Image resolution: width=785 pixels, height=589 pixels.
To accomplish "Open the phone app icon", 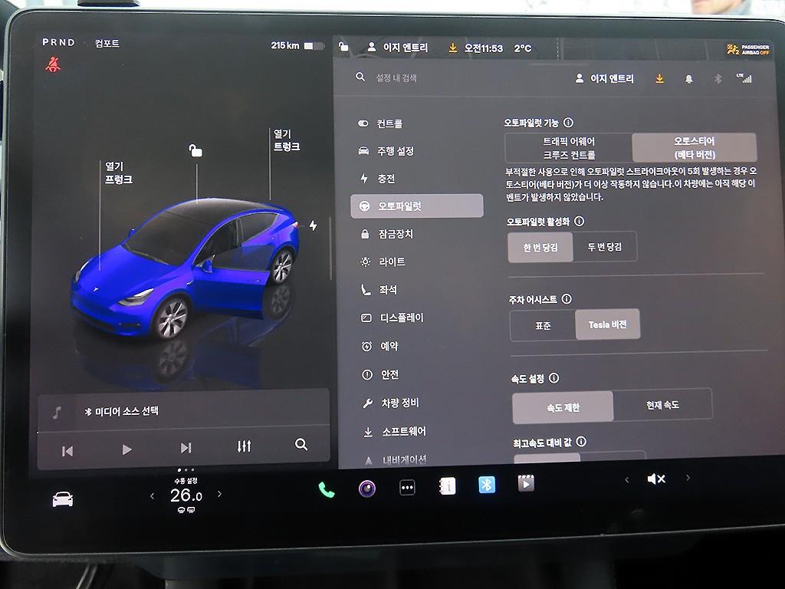I will click(327, 489).
